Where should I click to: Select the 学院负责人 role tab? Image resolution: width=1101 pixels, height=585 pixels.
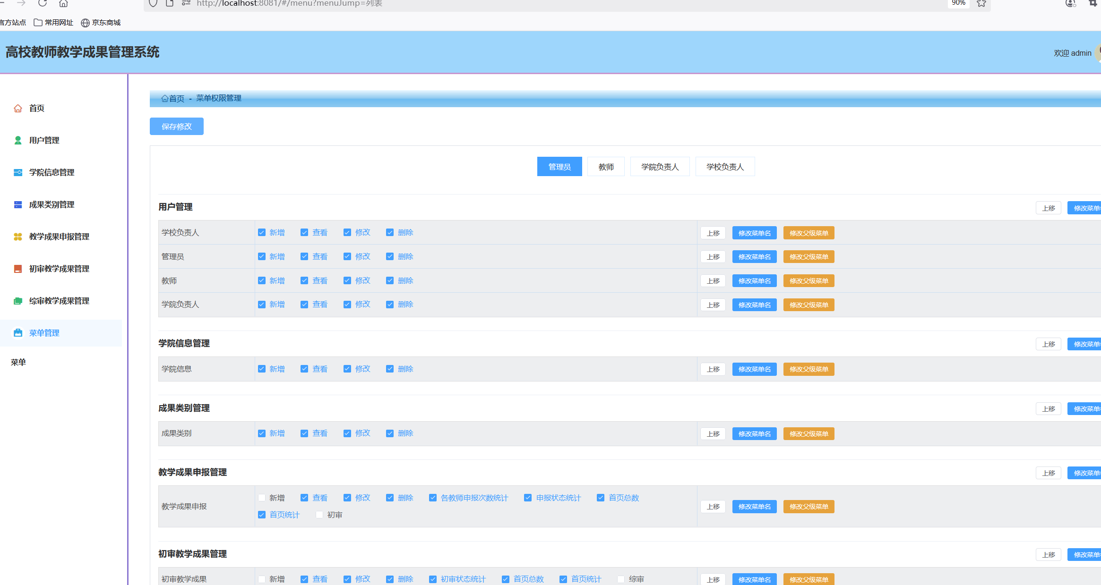[660, 167]
